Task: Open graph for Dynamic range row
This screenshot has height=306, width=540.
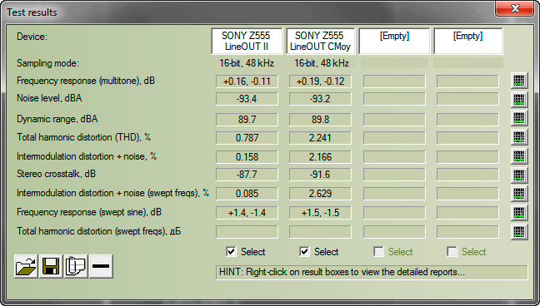Action: tap(519, 119)
